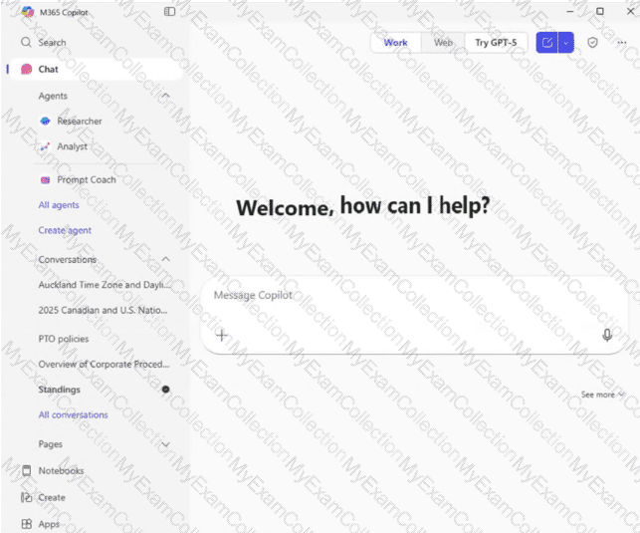
Task: Open the shield protection icon
Action: click(x=592, y=43)
